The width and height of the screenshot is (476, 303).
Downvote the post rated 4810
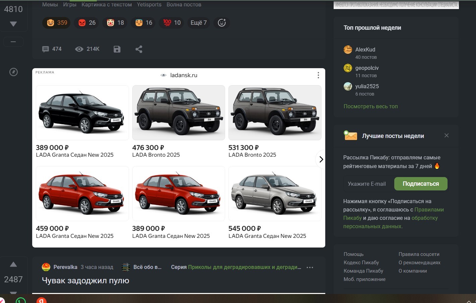point(13,24)
